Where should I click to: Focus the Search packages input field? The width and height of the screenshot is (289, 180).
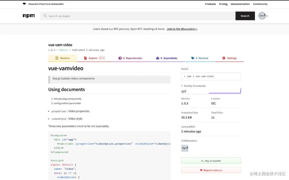pyautogui.click(x=140, y=16)
